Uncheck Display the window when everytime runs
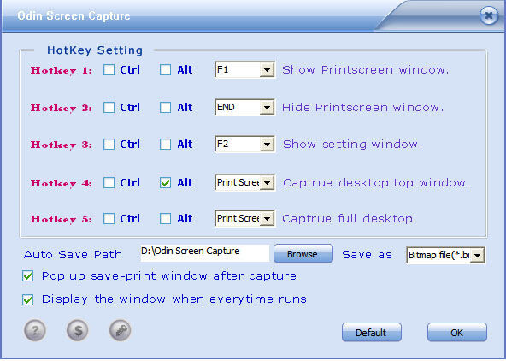 [27, 299]
